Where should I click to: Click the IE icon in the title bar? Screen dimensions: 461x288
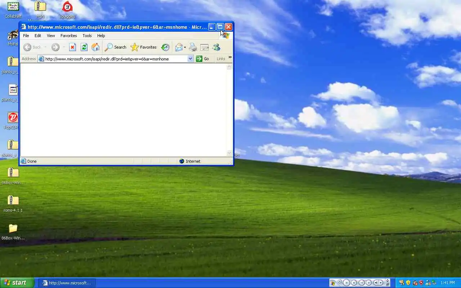pyautogui.click(x=23, y=27)
